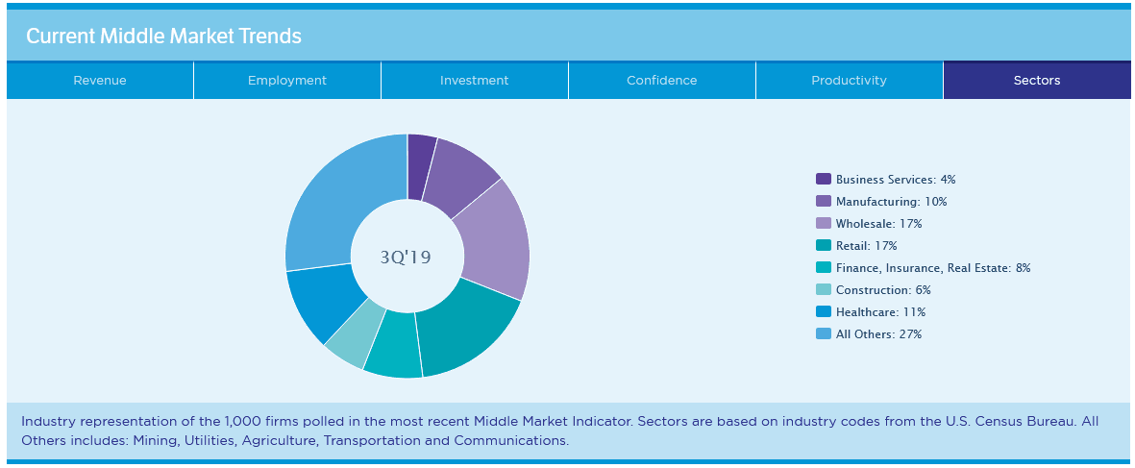The width and height of the screenshot is (1135, 468).
Task: Select the Investment tab
Action: click(475, 81)
